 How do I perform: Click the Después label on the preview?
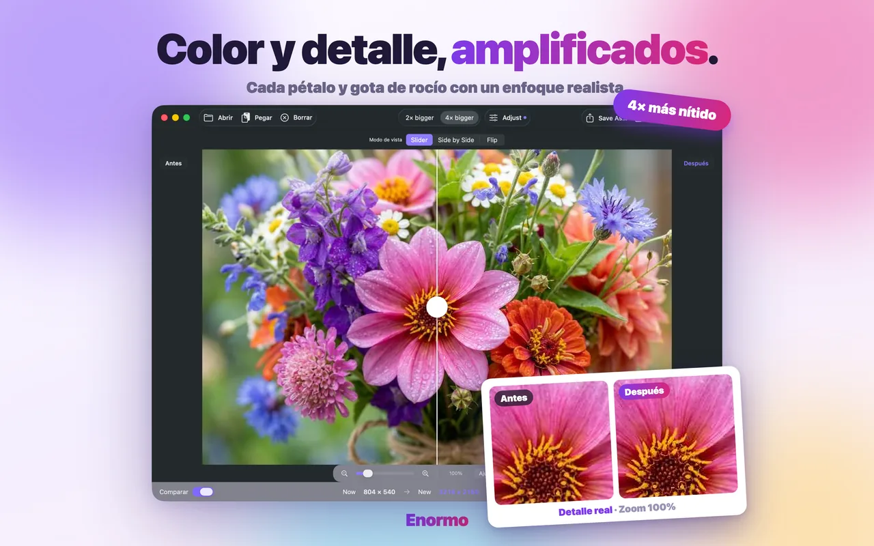[696, 163]
